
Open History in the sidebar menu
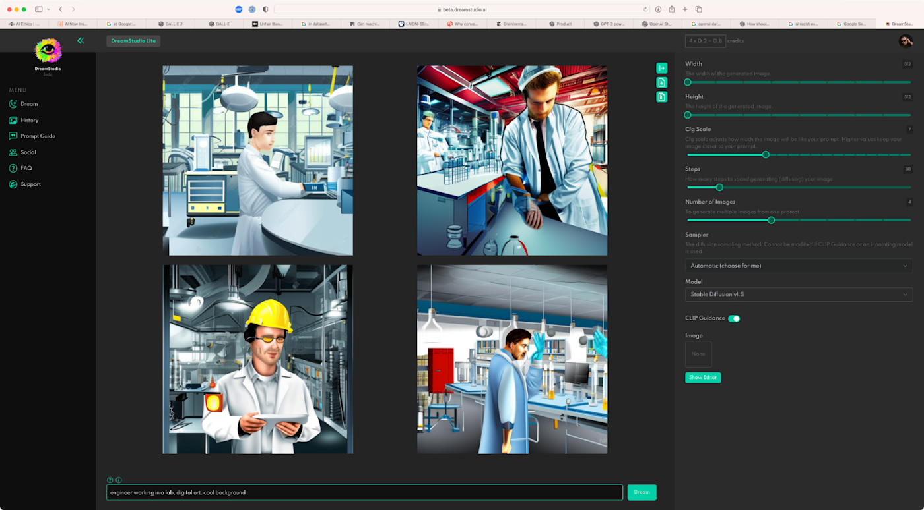coord(29,120)
